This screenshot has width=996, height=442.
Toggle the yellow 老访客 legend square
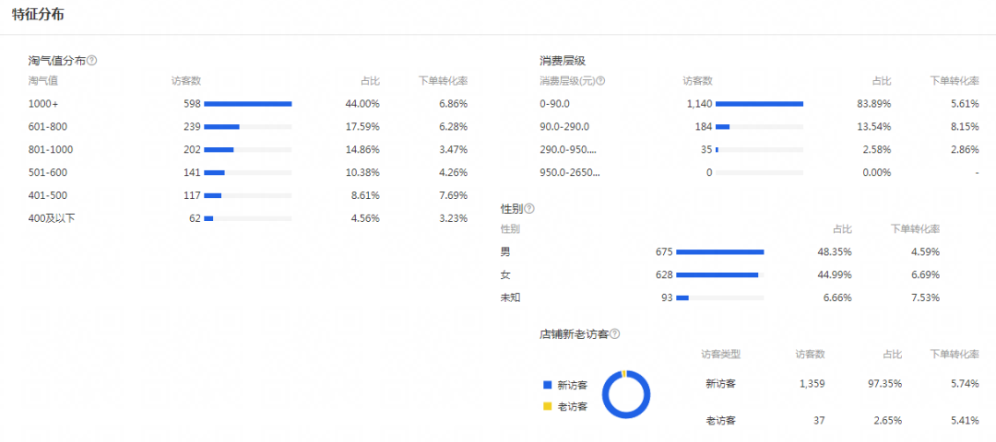(547, 406)
